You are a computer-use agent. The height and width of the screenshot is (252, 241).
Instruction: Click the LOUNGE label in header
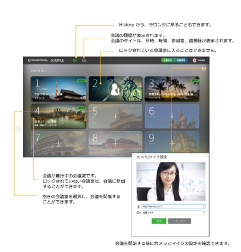[x=57, y=60]
